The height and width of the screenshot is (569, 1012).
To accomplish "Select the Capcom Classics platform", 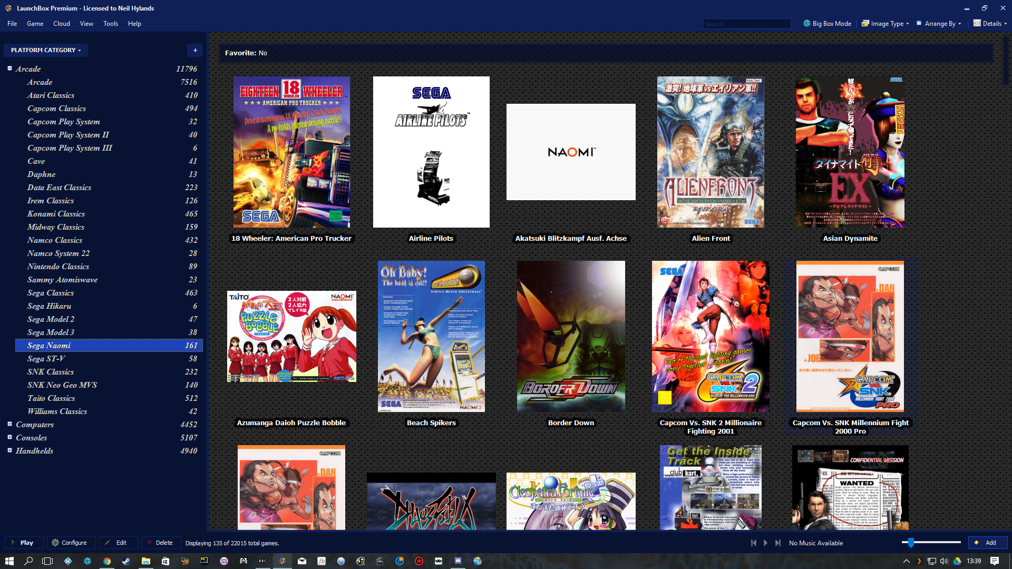I will (x=109, y=108).
